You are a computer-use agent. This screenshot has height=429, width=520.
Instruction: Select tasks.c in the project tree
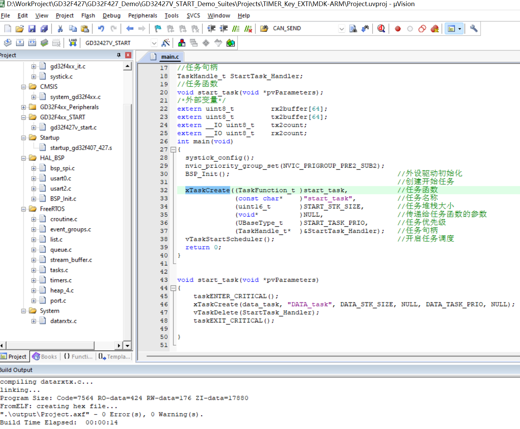pyautogui.click(x=59, y=270)
